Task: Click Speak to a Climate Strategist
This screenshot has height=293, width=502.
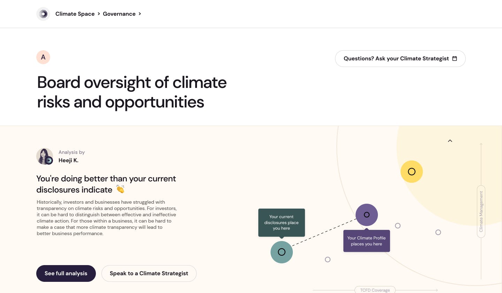Action: coord(149,273)
